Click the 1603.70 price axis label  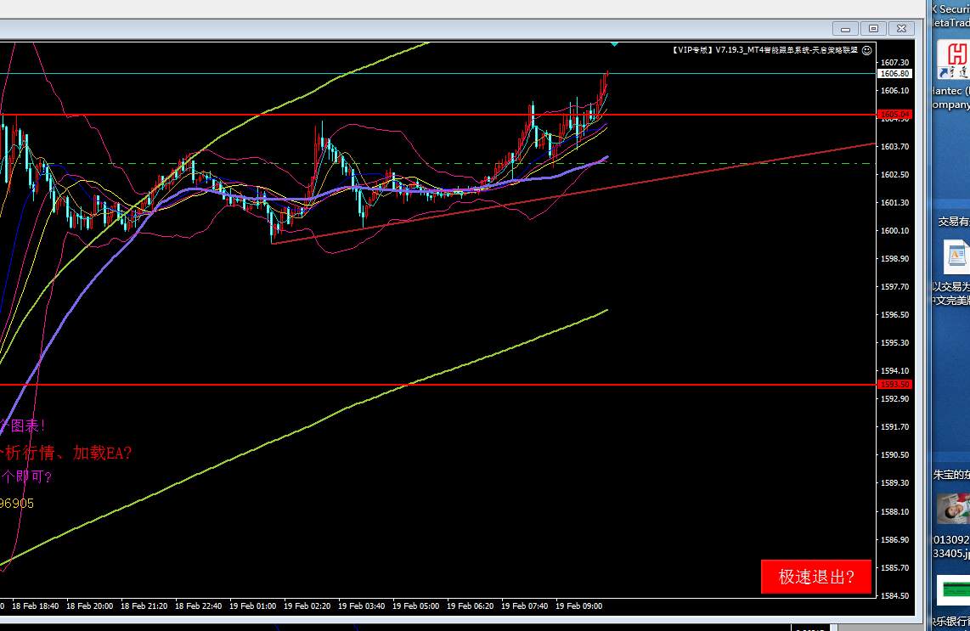(894, 147)
